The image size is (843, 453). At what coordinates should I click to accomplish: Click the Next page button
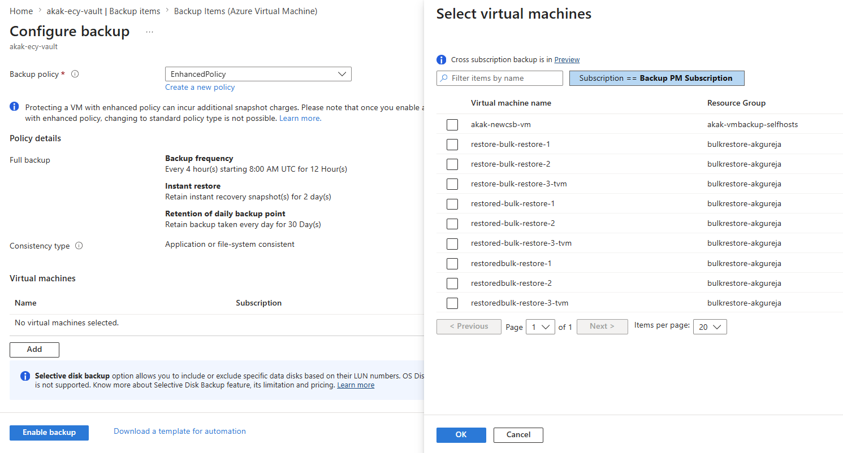[602, 326]
